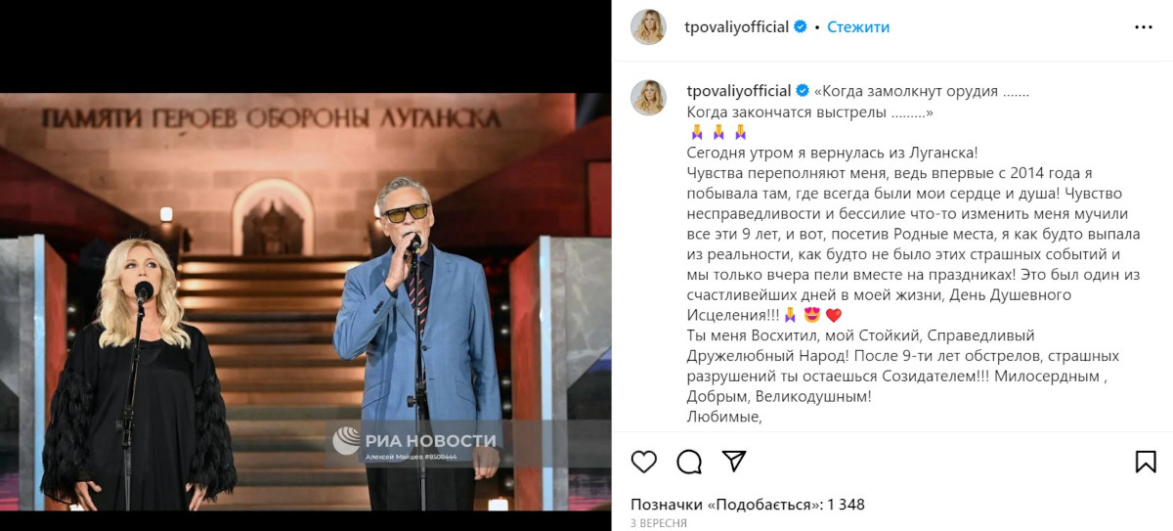This screenshot has height=531, width=1173.
Task: Click the header profile avatar
Action: tap(648, 27)
